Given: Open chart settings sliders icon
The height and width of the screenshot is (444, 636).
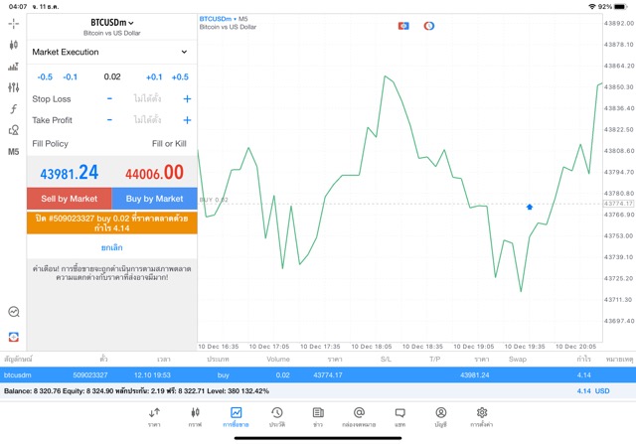Looking at the screenshot, I should (x=13, y=87).
